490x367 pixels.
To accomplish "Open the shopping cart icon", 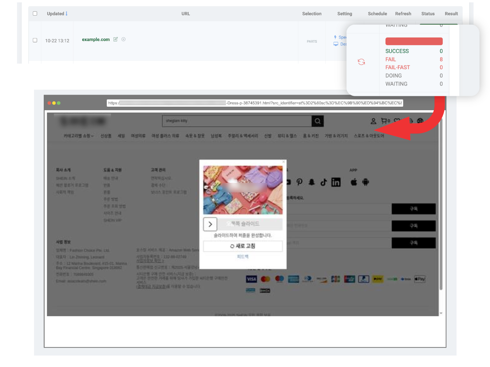I will [x=384, y=121].
